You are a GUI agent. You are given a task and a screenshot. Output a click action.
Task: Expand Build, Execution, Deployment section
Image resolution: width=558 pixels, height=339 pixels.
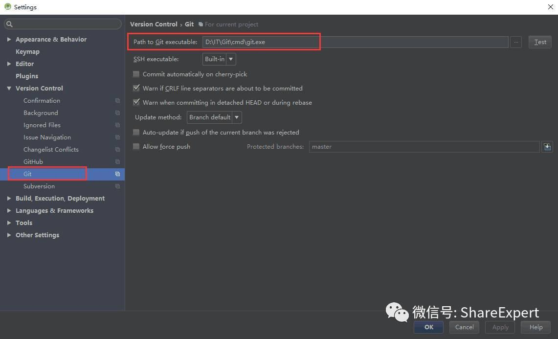pos(9,198)
